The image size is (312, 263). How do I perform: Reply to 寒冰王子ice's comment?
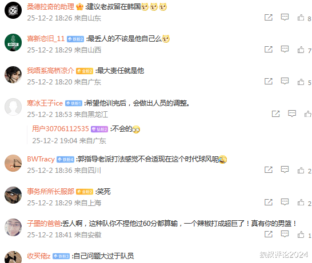tap(292, 114)
